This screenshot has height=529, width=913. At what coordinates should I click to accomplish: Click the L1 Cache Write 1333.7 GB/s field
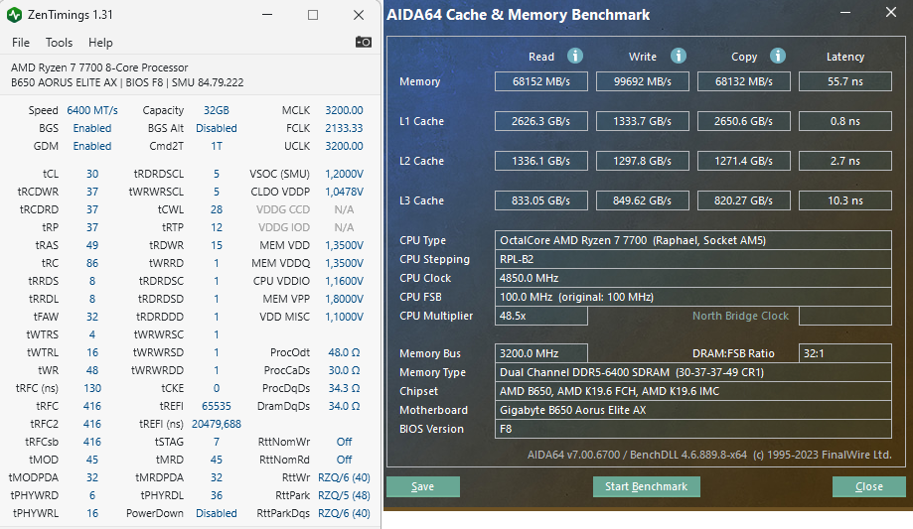(642, 121)
